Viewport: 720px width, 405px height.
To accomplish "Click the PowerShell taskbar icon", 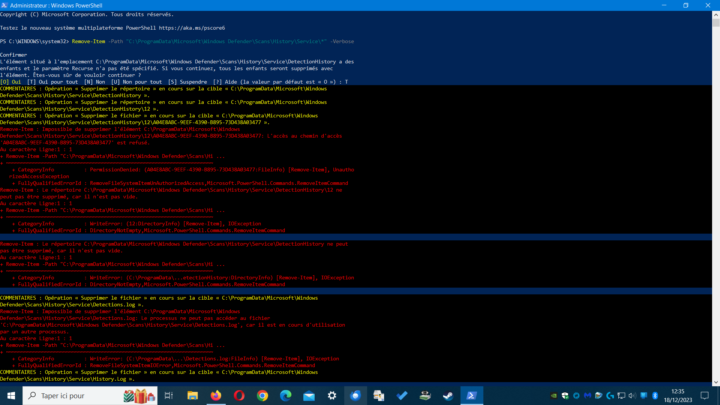I will pyautogui.click(x=471, y=396).
